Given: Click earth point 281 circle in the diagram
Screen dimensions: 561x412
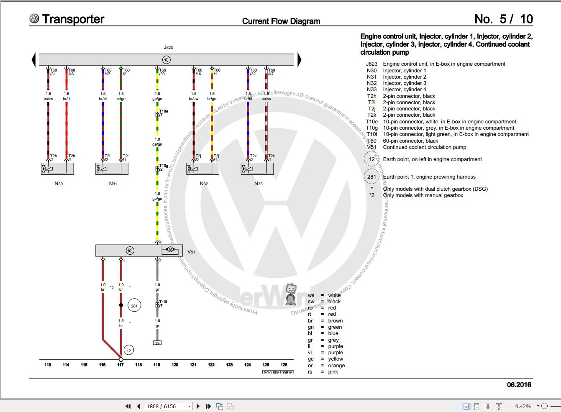Looking at the screenshot, I should pyautogui.click(x=134, y=306).
